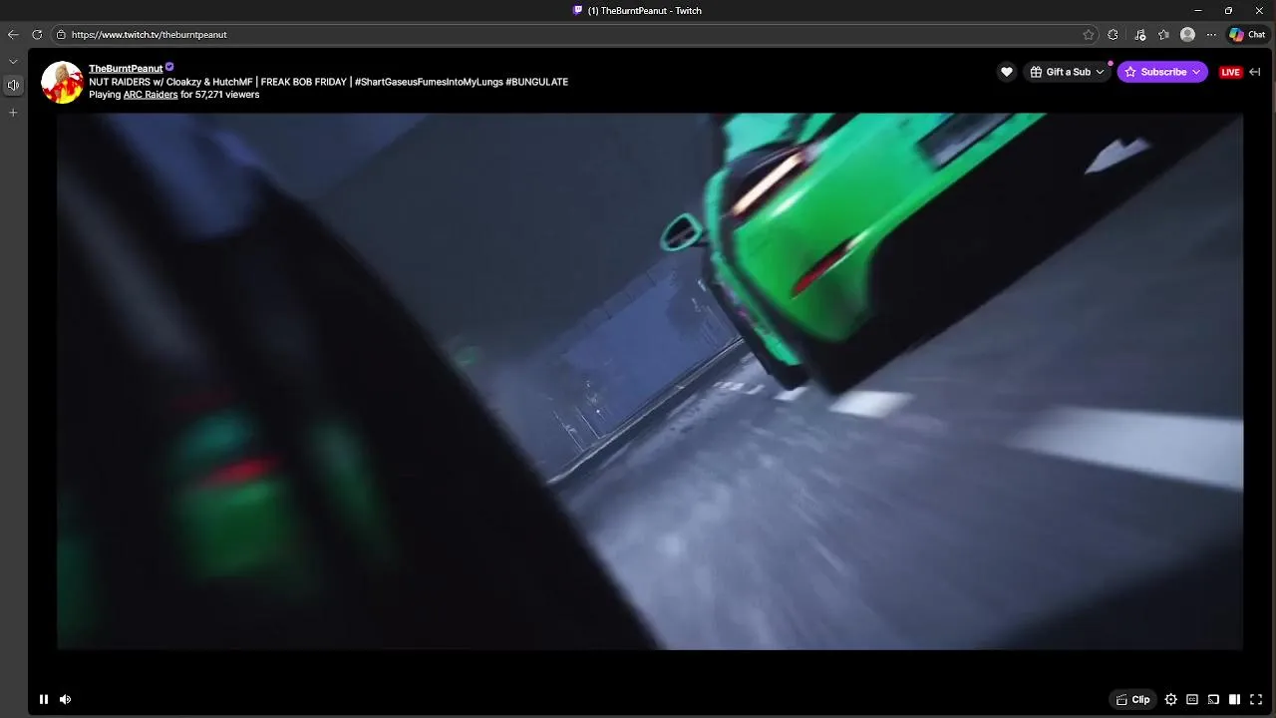Follow the channel with the heart icon
1276x718 pixels.
[1007, 72]
